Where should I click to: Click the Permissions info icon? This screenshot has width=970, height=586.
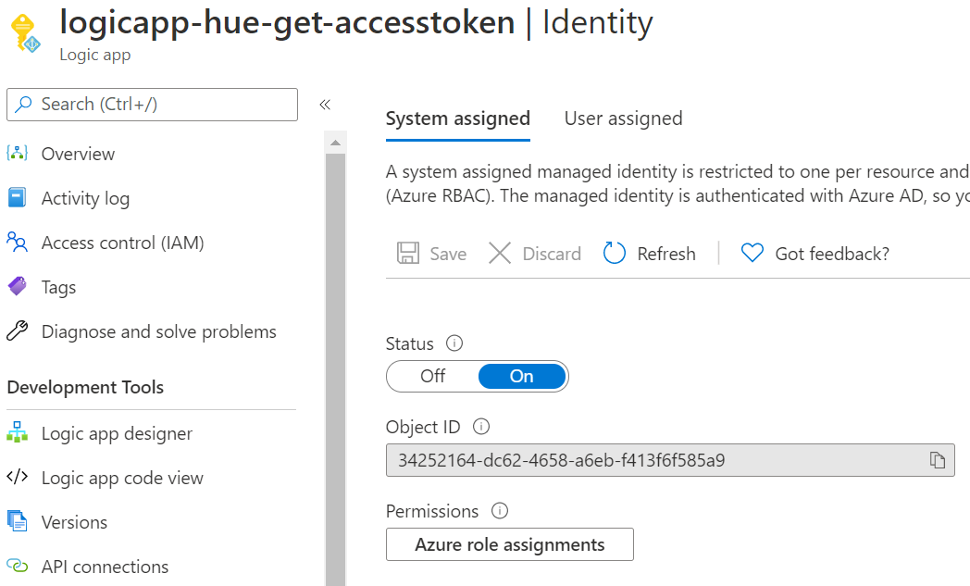(x=500, y=510)
